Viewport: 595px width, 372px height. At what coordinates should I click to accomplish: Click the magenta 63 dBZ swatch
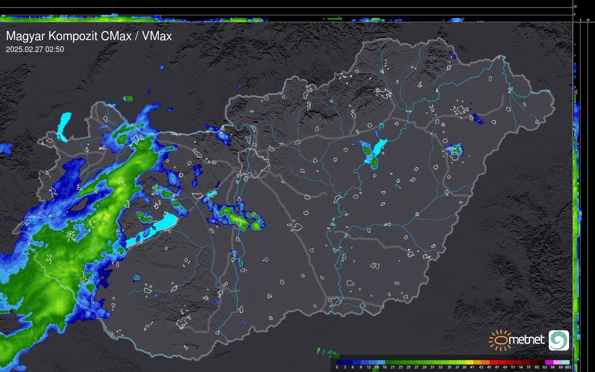point(549,362)
